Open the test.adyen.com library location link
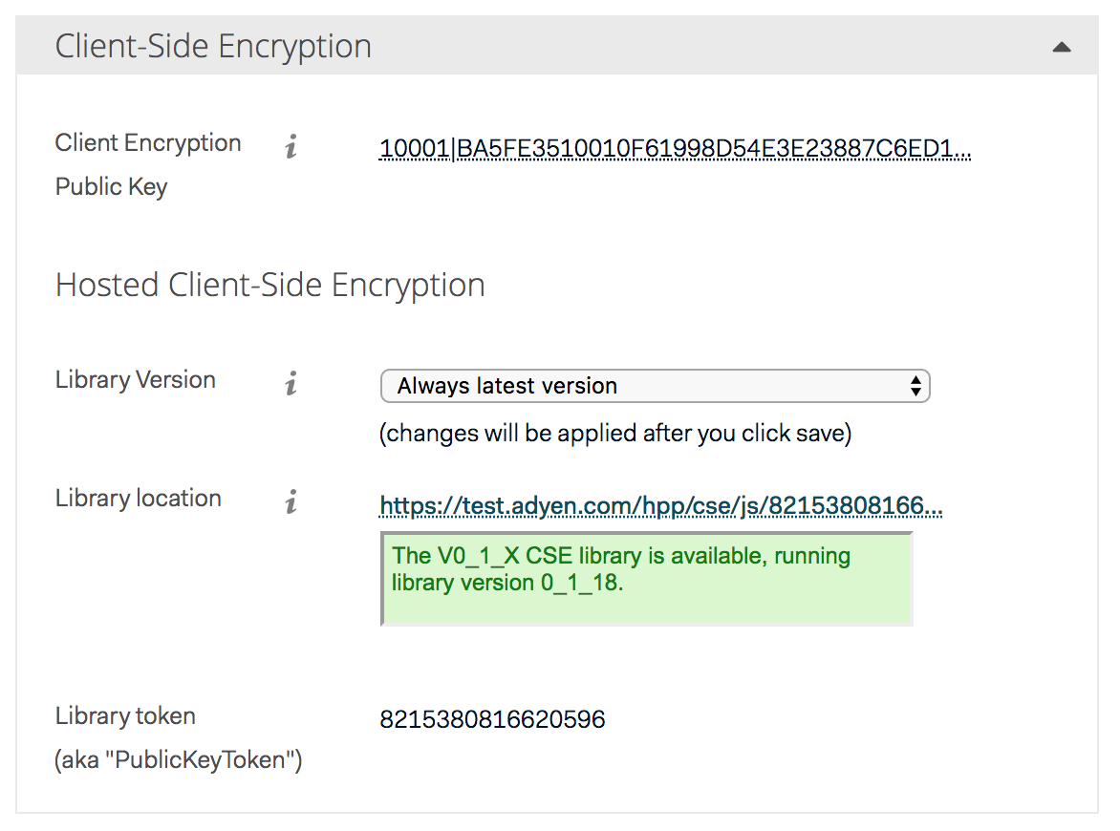 pyautogui.click(x=661, y=506)
